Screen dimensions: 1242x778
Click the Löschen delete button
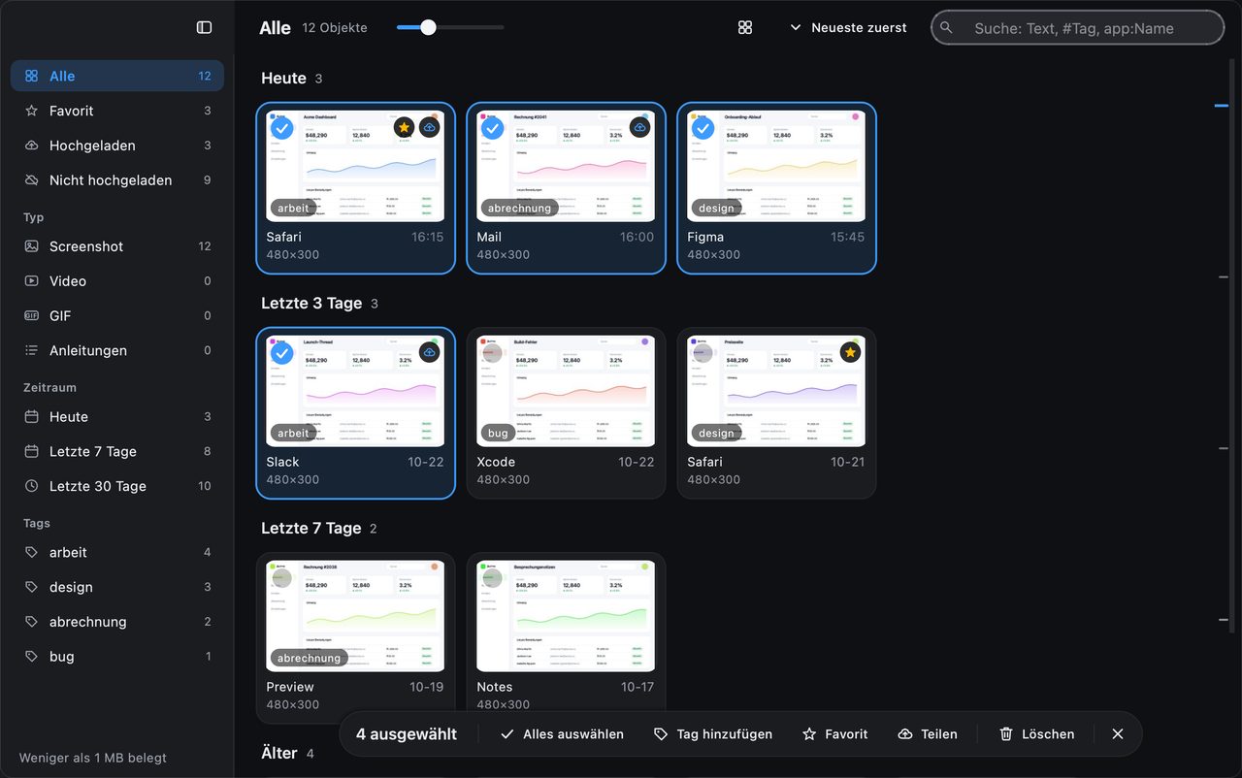pyautogui.click(x=1037, y=734)
